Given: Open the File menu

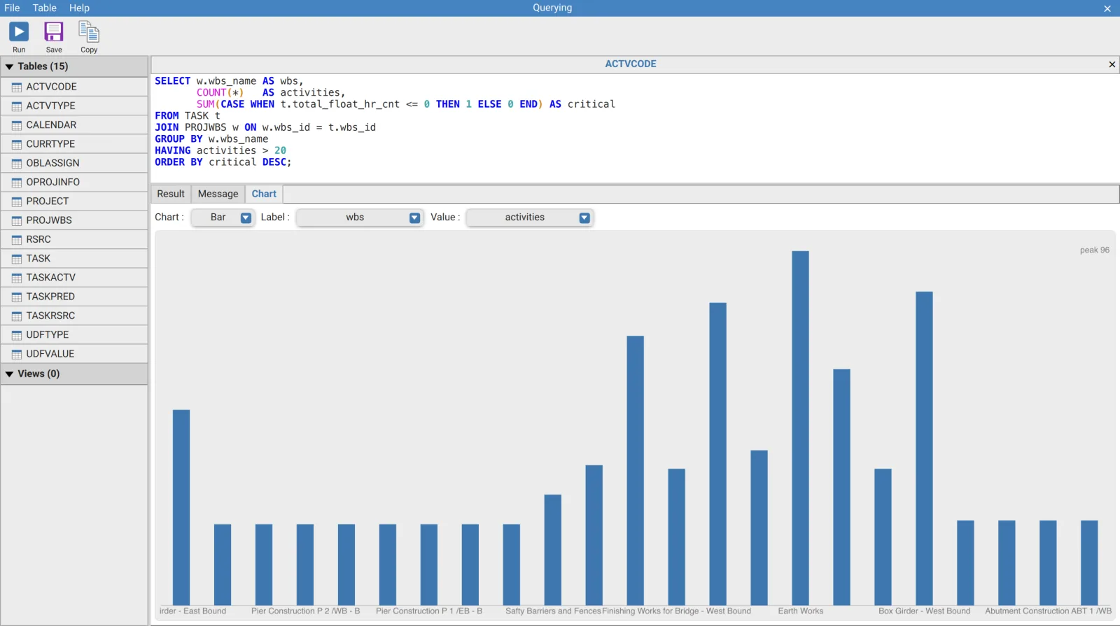Looking at the screenshot, I should coord(12,8).
